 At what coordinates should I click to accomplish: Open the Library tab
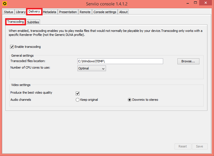tap(21, 12)
